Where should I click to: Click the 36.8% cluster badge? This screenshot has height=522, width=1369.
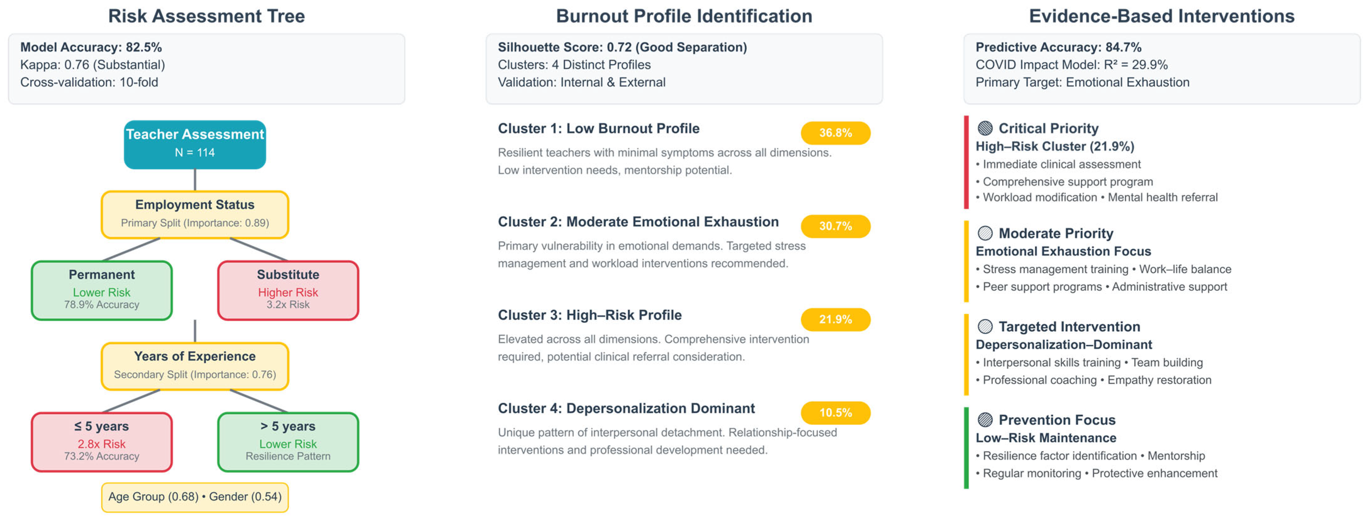click(835, 133)
